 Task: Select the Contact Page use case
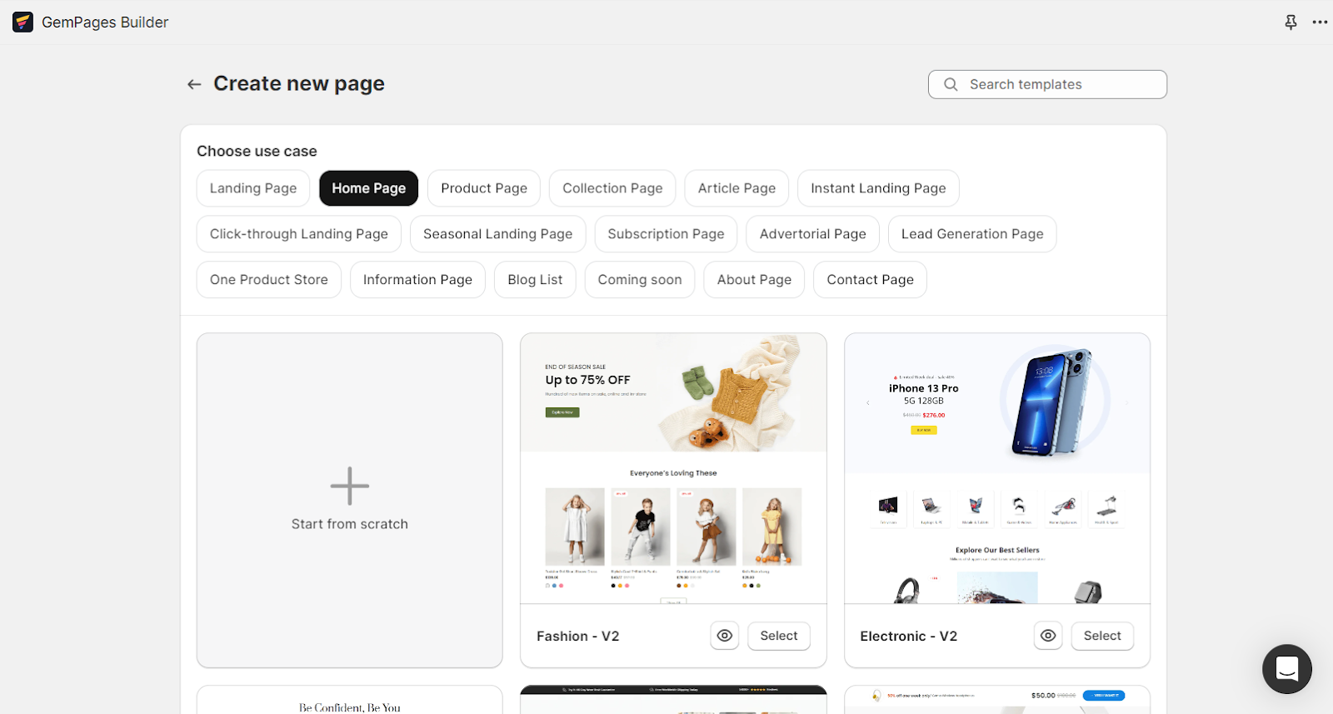coord(870,280)
